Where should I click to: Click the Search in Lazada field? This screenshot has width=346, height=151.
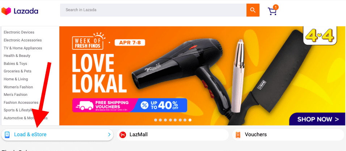point(153,10)
